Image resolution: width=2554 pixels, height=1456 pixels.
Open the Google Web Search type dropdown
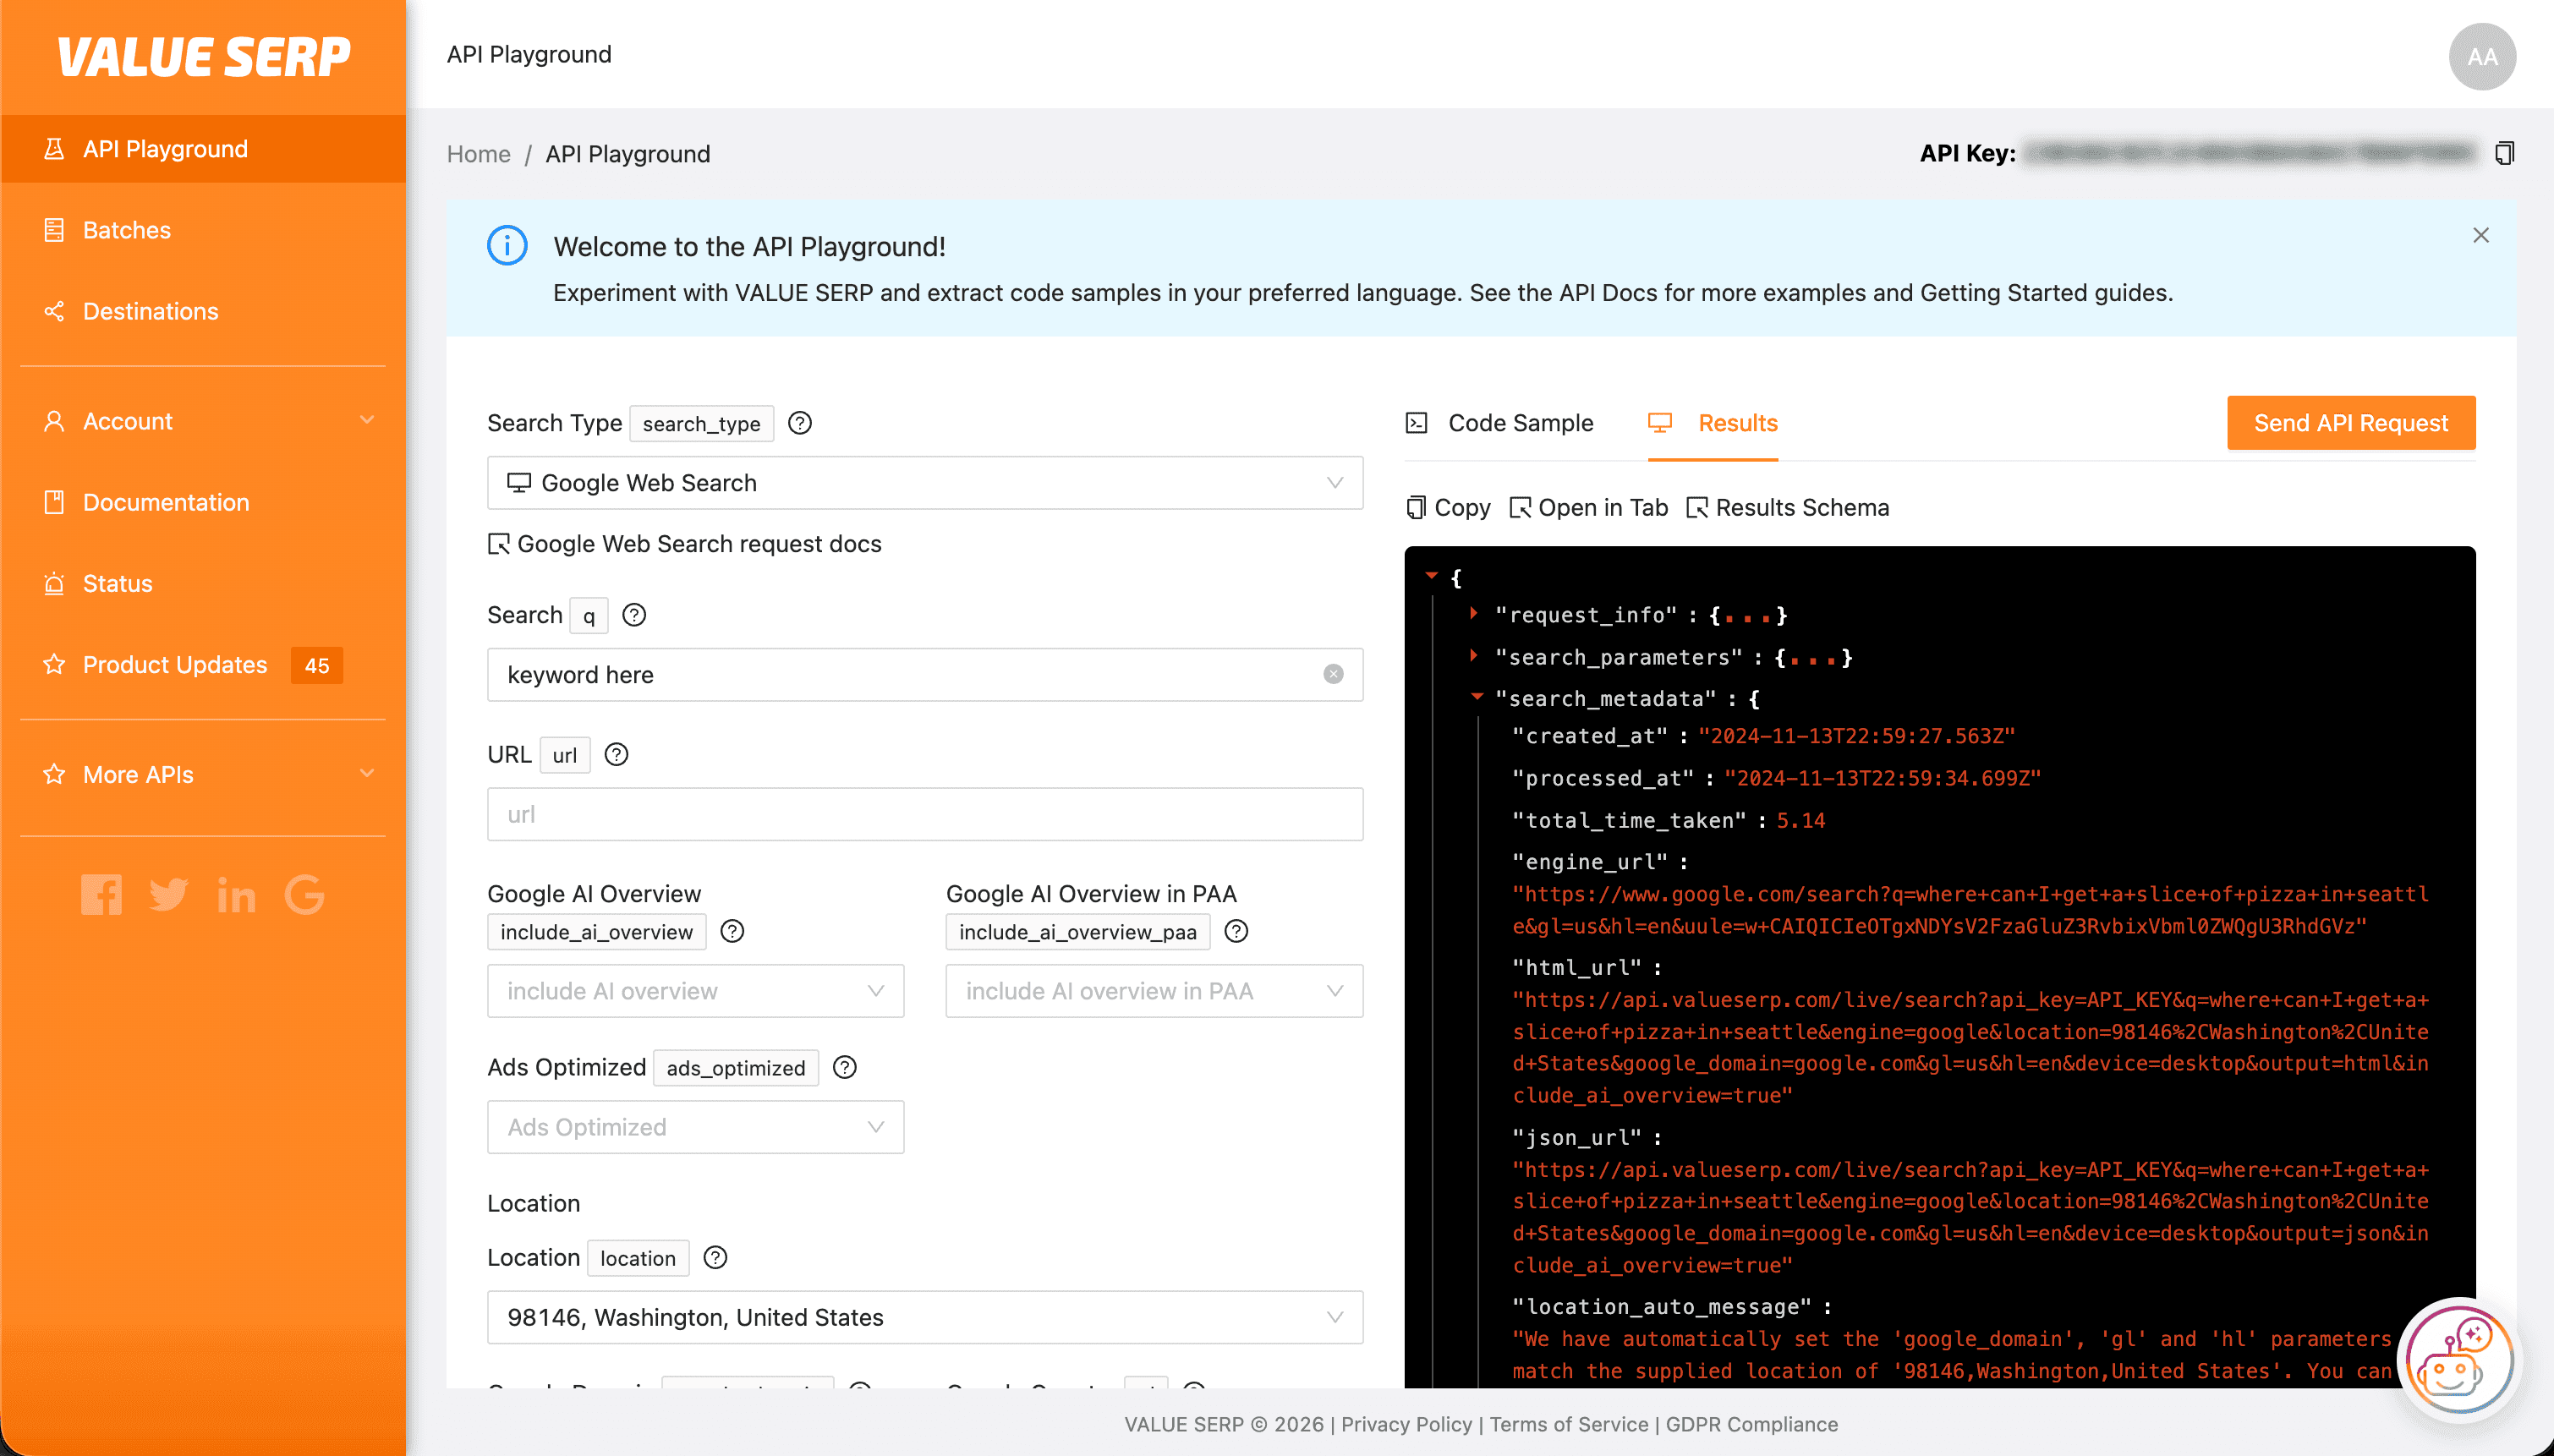pos(925,483)
